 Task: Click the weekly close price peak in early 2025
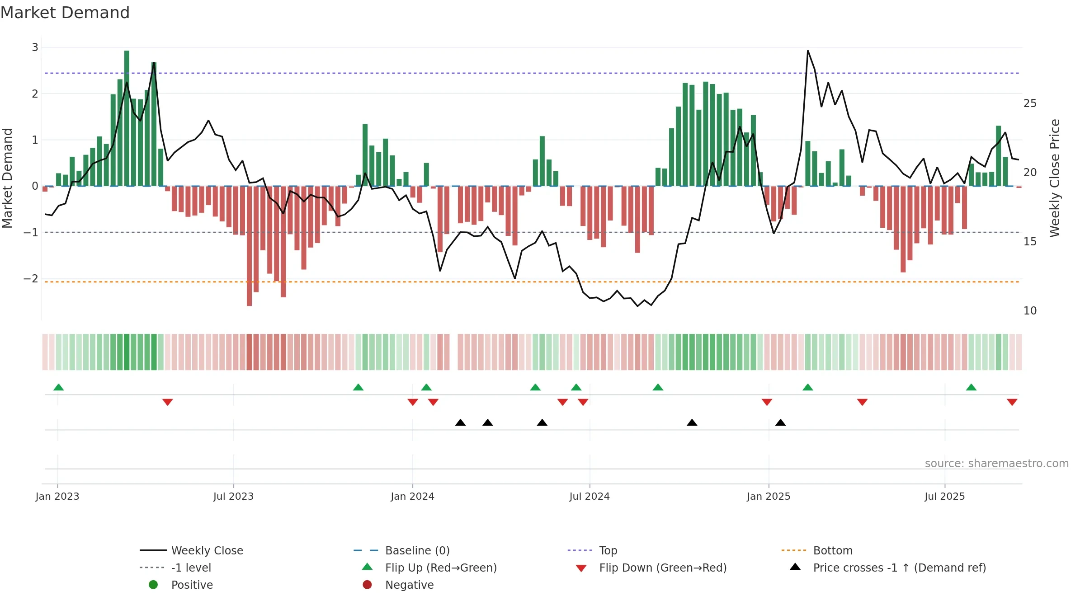pyautogui.click(x=808, y=51)
